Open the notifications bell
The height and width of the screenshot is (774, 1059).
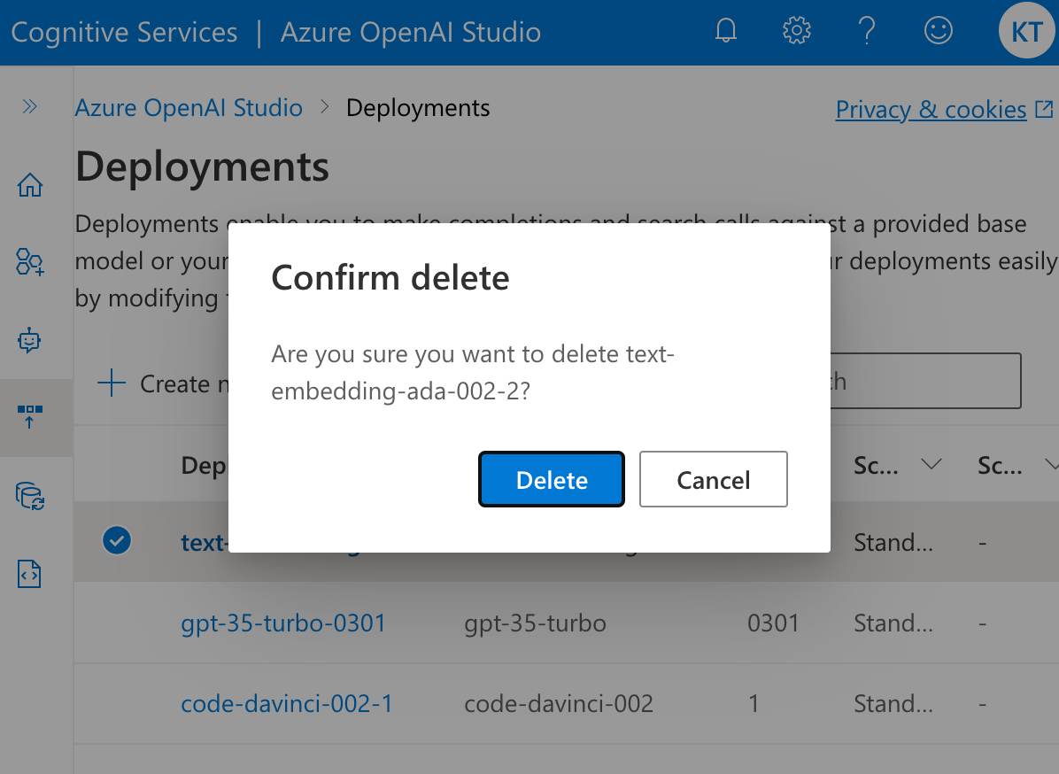coord(725,30)
